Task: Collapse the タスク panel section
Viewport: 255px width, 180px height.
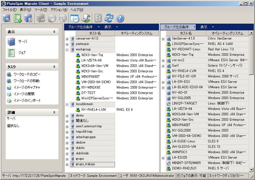Action: point(54,67)
